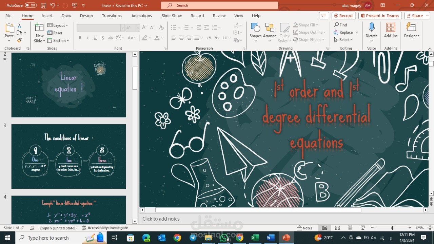Open the File menu

(8, 16)
